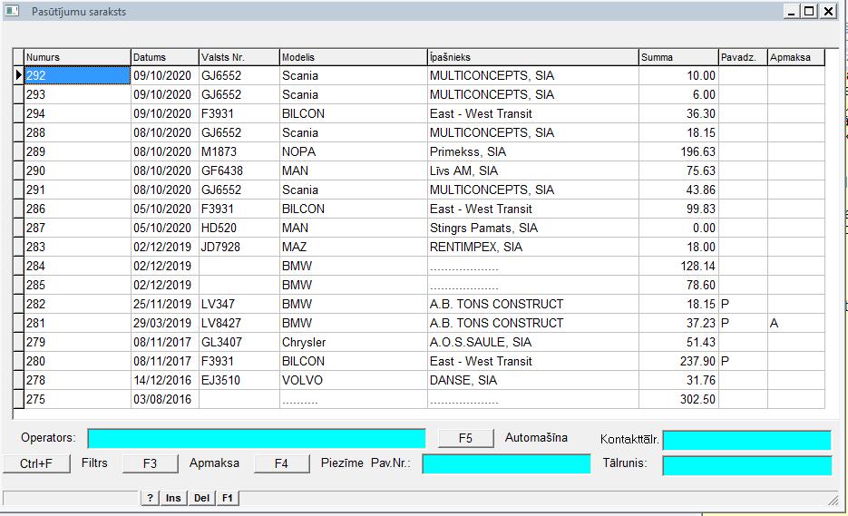Click owner Līvs AM, SIA cell

pos(533,170)
